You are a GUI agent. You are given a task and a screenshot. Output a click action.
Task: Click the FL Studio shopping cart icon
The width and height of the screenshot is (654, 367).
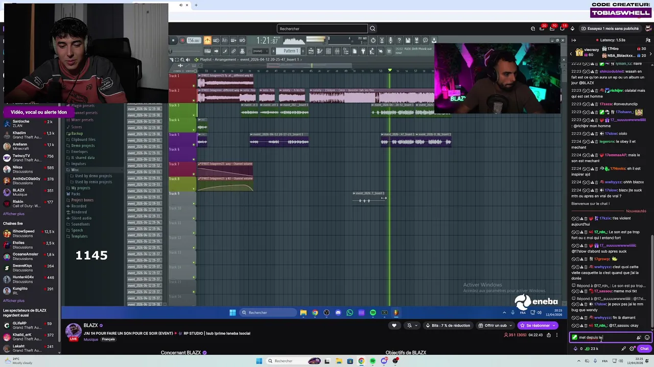coord(388,51)
